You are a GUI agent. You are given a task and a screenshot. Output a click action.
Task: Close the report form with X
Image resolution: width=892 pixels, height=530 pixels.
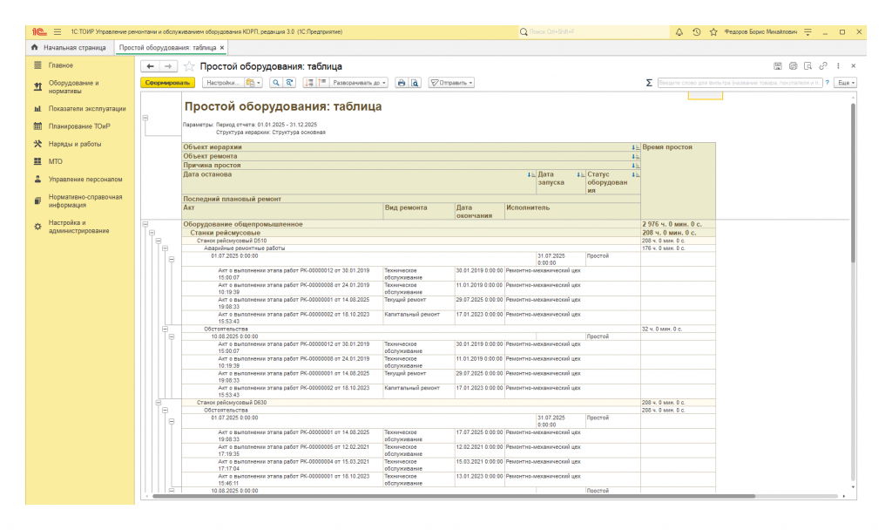[854, 66]
